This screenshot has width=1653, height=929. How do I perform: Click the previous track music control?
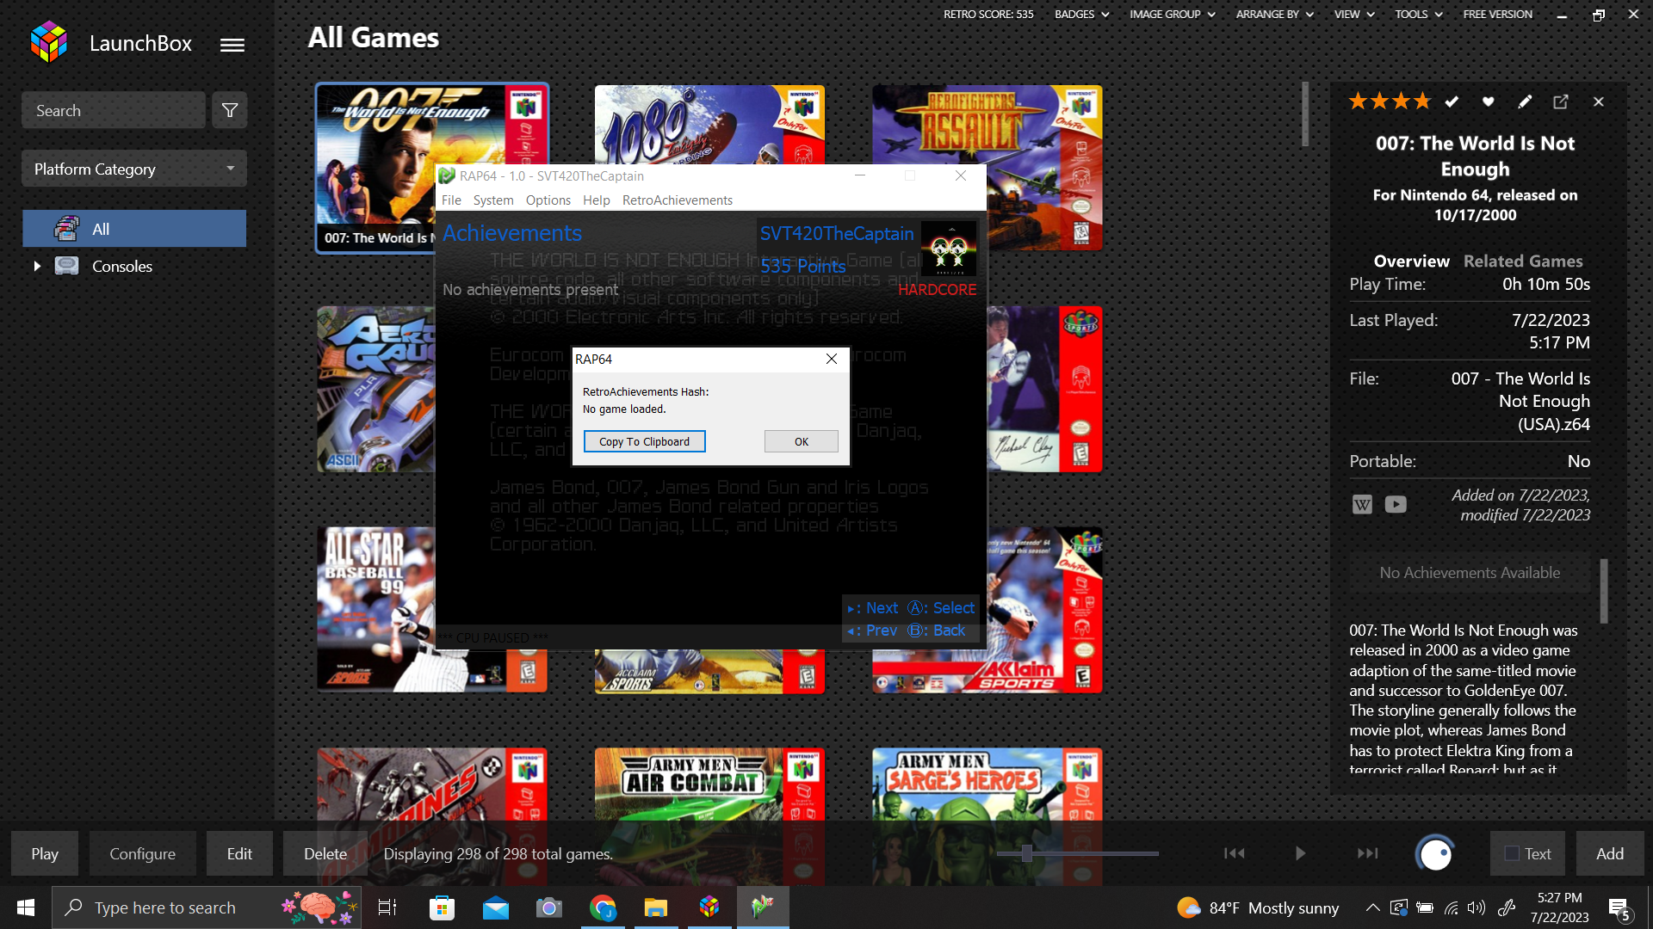(x=1235, y=853)
